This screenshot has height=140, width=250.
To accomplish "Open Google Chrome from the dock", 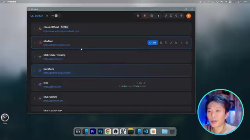I will tap(108, 131).
